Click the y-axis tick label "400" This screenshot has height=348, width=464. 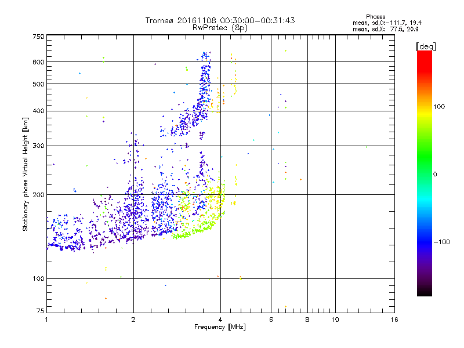tap(38, 111)
